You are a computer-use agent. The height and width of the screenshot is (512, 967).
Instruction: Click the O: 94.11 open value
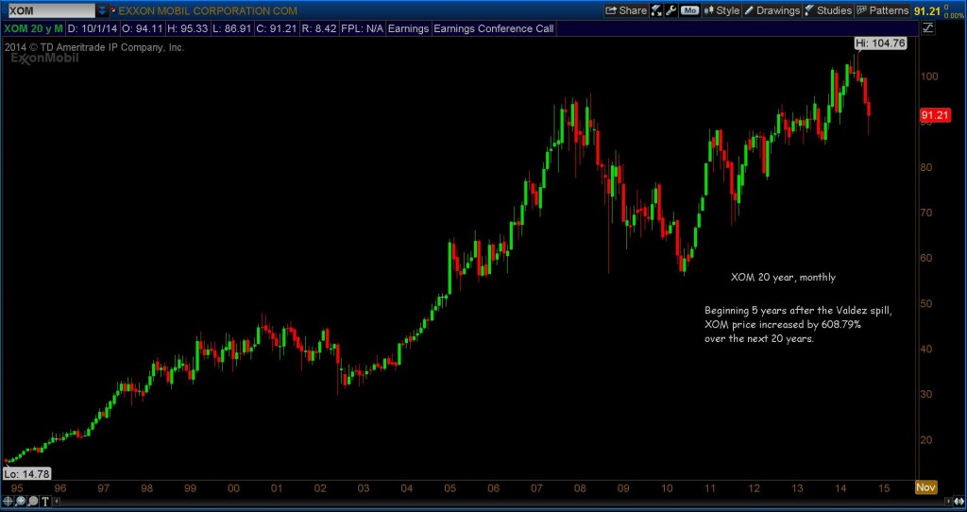pos(143,28)
